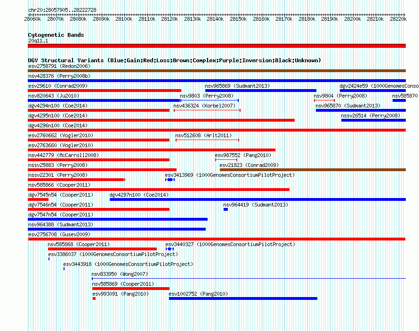Click nsv585870 variant label
The image size is (419, 331).
[405, 96]
